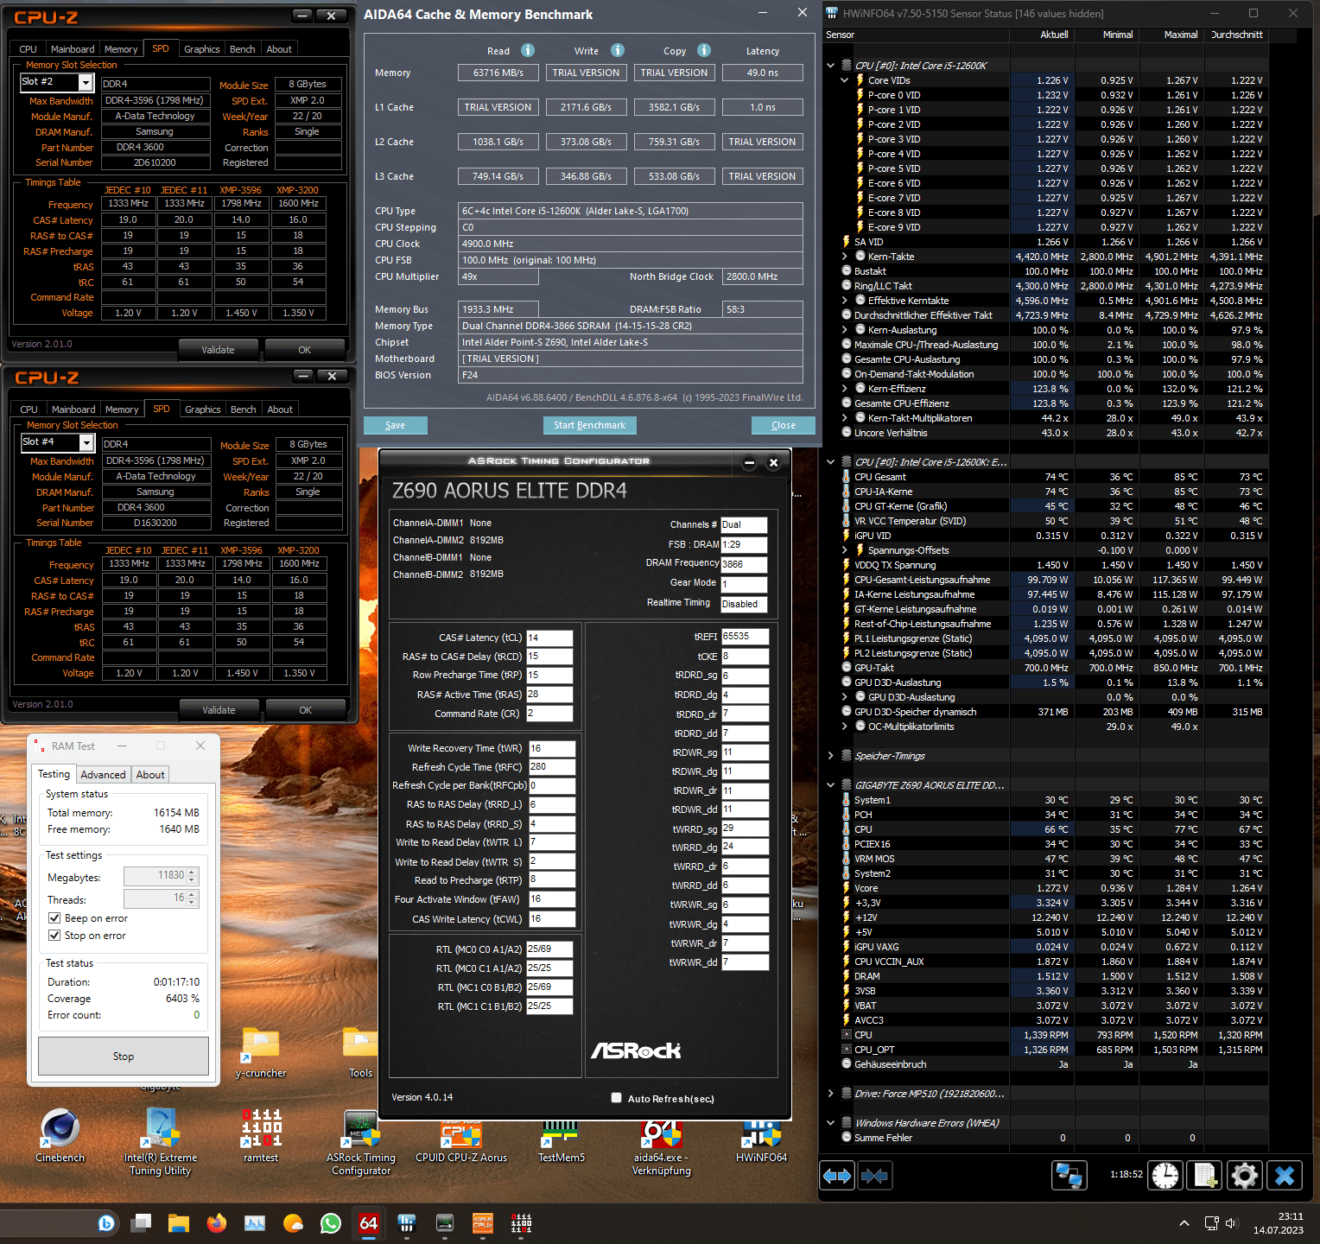Viewport: 1320px width, 1244px height.
Task: Expand the Kern-Takte row in HWiNFO
Action: coord(845,257)
